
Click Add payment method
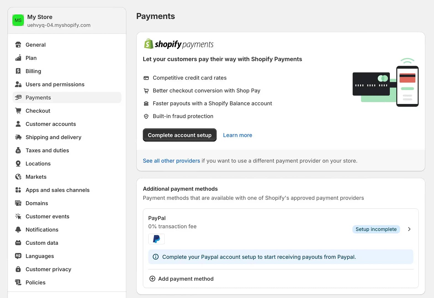click(x=181, y=279)
